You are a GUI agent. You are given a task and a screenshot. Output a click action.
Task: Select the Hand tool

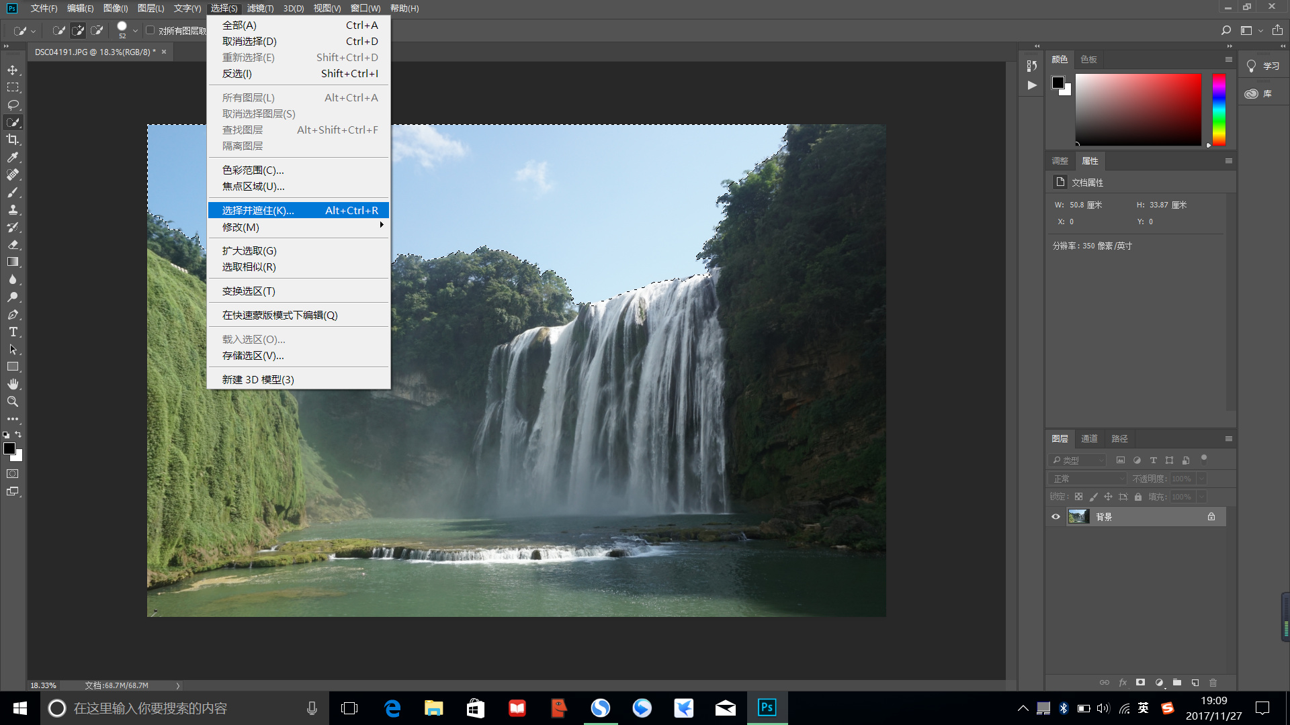(x=13, y=384)
